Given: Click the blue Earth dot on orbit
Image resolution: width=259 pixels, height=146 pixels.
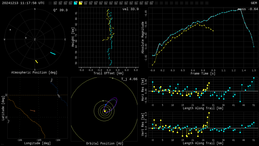Looking at the screenshot, I should 106,105.
